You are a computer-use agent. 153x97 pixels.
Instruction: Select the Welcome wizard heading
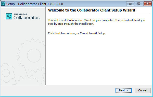(x=92, y=10)
